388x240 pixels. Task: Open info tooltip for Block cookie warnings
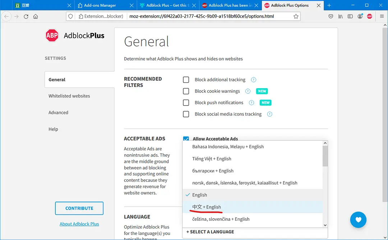click(x=248, y=91)
